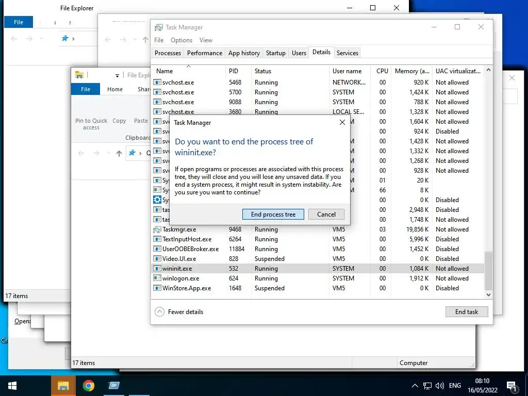528x396 pixels.
Task: Switch to the Processes tab
Action: (x=168, y=53)
